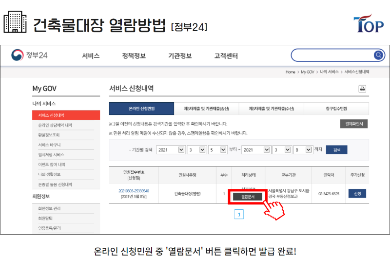Open start day dropdown showing 5
The image size is (390, 274).
[217, 150]
